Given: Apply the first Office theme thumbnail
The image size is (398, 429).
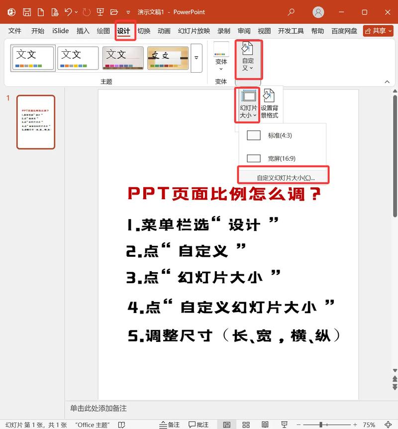Looking at the screenshot, I should [33, 58].
